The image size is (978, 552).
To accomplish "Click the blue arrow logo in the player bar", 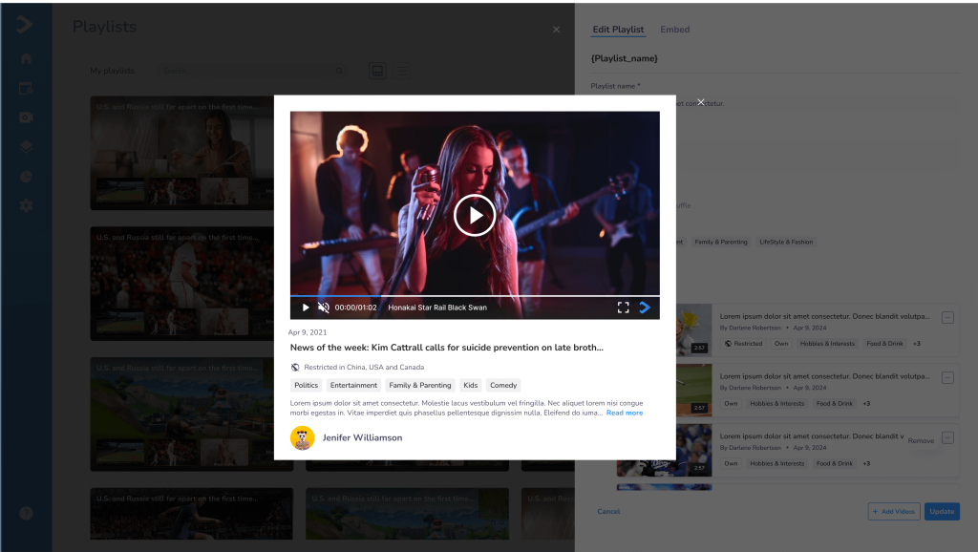I will pyautogui.click(x=646, y=308).
